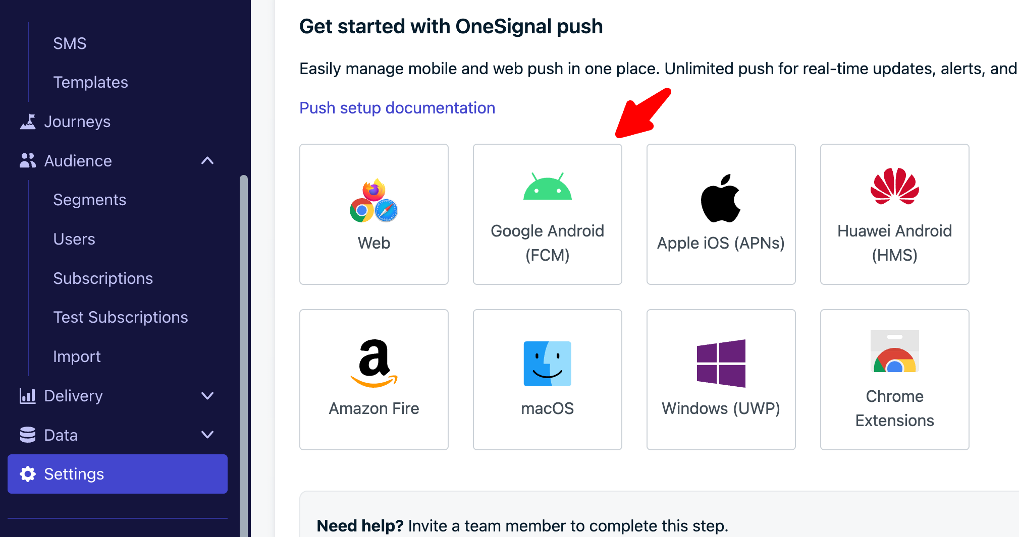Expand the Data section chevron

tap(207, 435)
